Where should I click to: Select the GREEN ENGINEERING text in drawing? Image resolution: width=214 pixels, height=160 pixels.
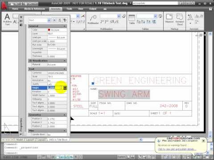click(x=140, y=80)
